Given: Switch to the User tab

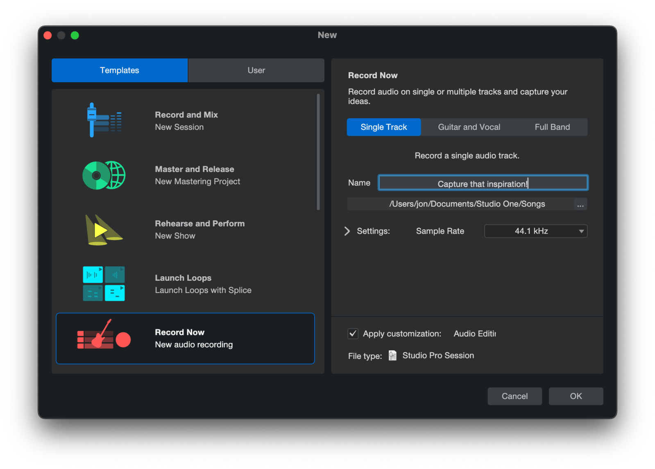Looking at the screenshot, I should coord(256,70).
